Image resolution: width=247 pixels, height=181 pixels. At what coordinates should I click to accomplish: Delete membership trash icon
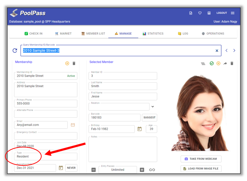click(74, 63)
